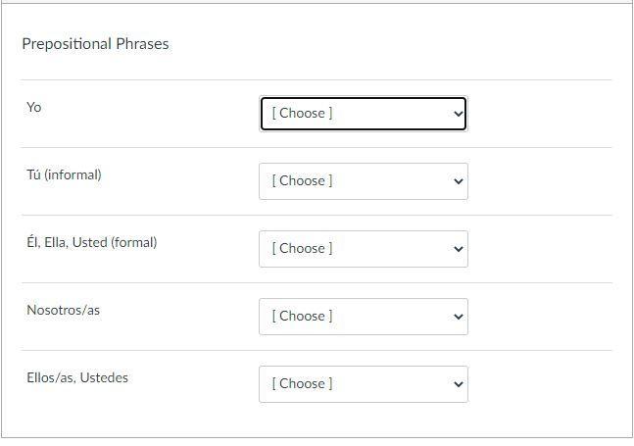Click the Prepositional Phrases heading
634x446 pixels.
point(95,43)
